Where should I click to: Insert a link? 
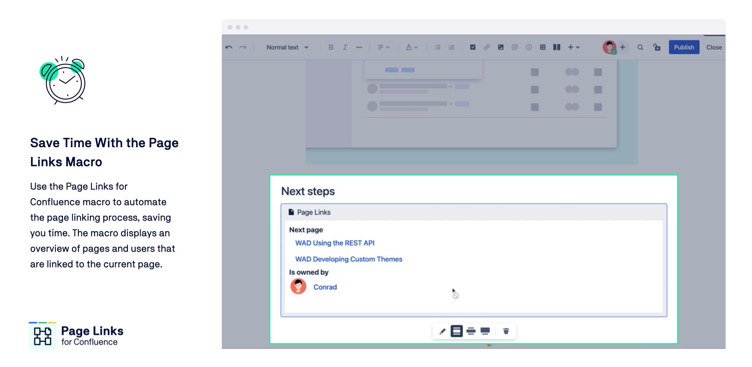coord(487,47)
